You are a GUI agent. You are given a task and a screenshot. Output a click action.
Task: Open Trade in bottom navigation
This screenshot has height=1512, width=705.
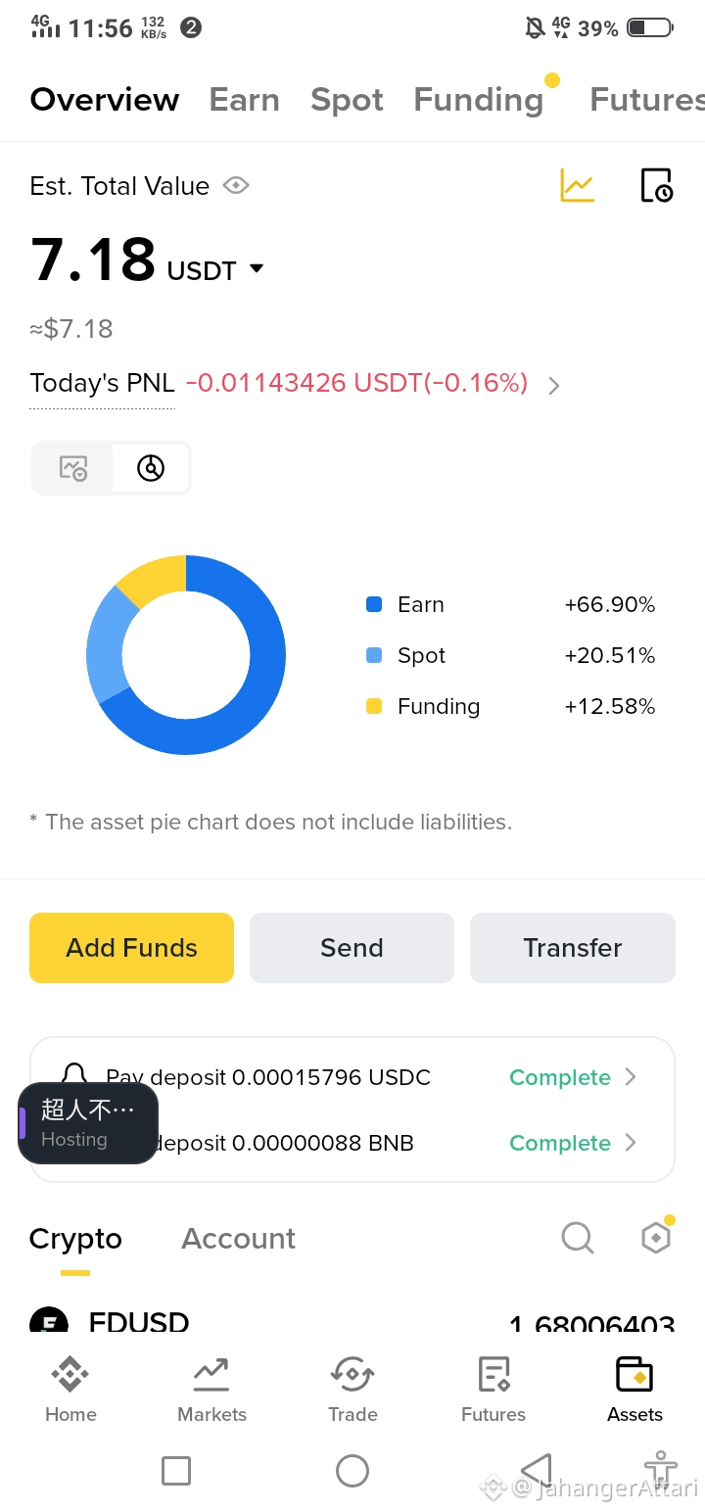[x=352, y=1389]
